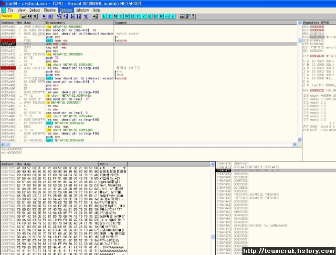The image size is (336, 255).
Task: Select push 7B instruction row
Action: [x=149, y=58]
